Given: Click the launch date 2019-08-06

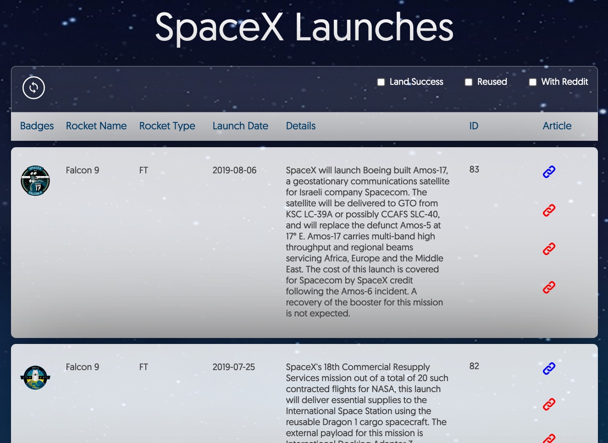Looking at the screenshot, I should click(x=234, y=170).
